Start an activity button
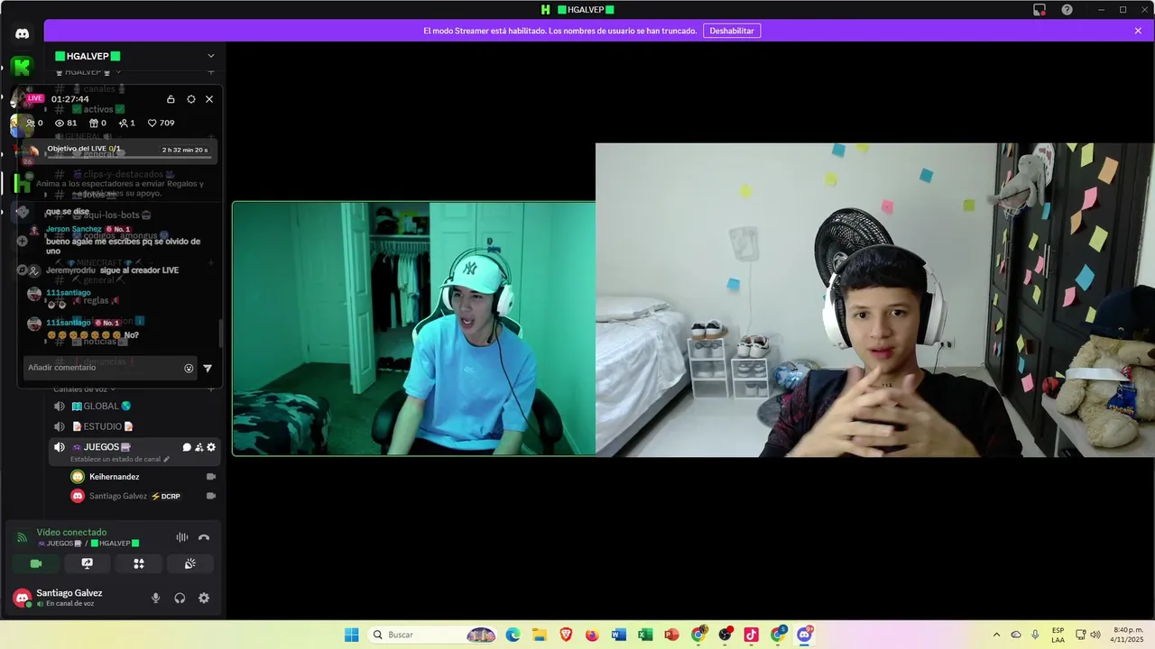 [x=139, y=563]
